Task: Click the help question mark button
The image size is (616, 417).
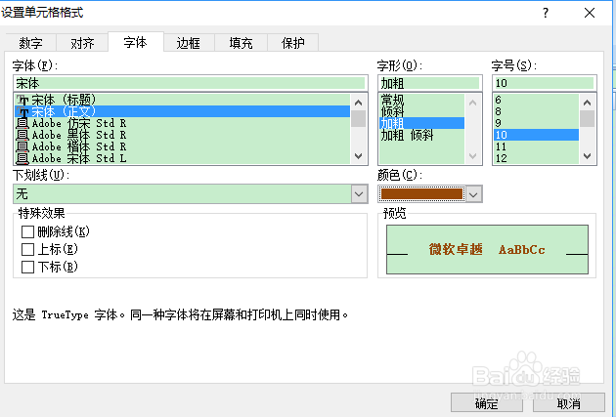Action: (546, 13)
